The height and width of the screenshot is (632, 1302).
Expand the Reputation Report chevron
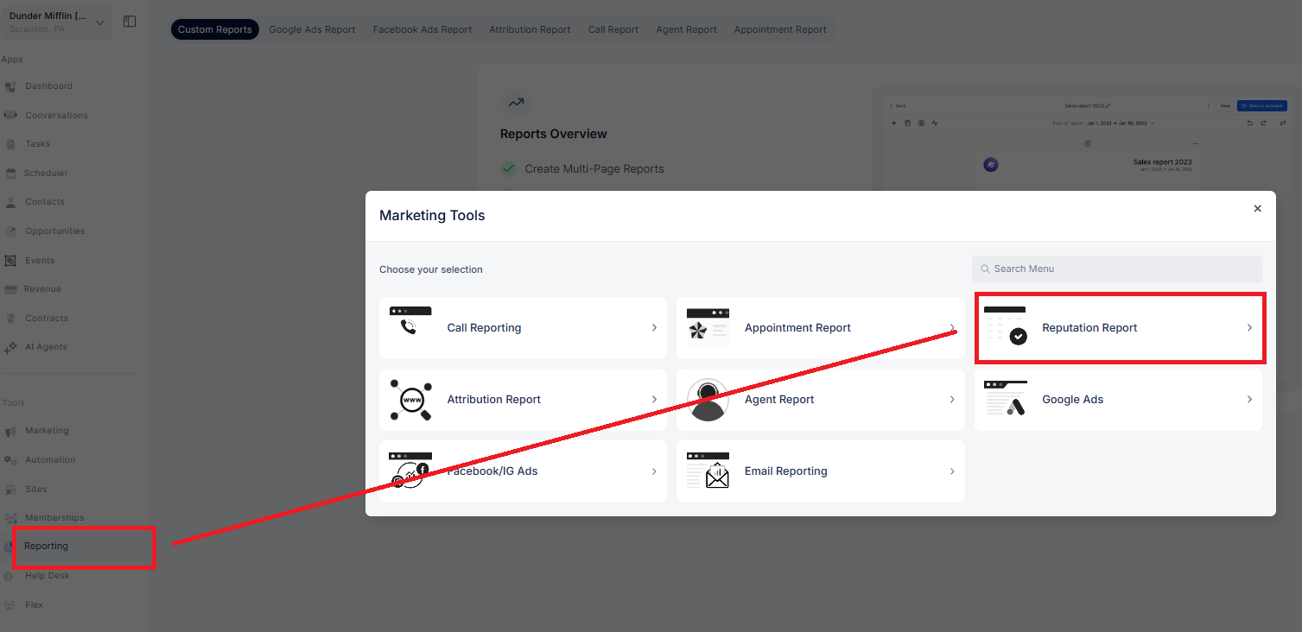pos(1249,328)
